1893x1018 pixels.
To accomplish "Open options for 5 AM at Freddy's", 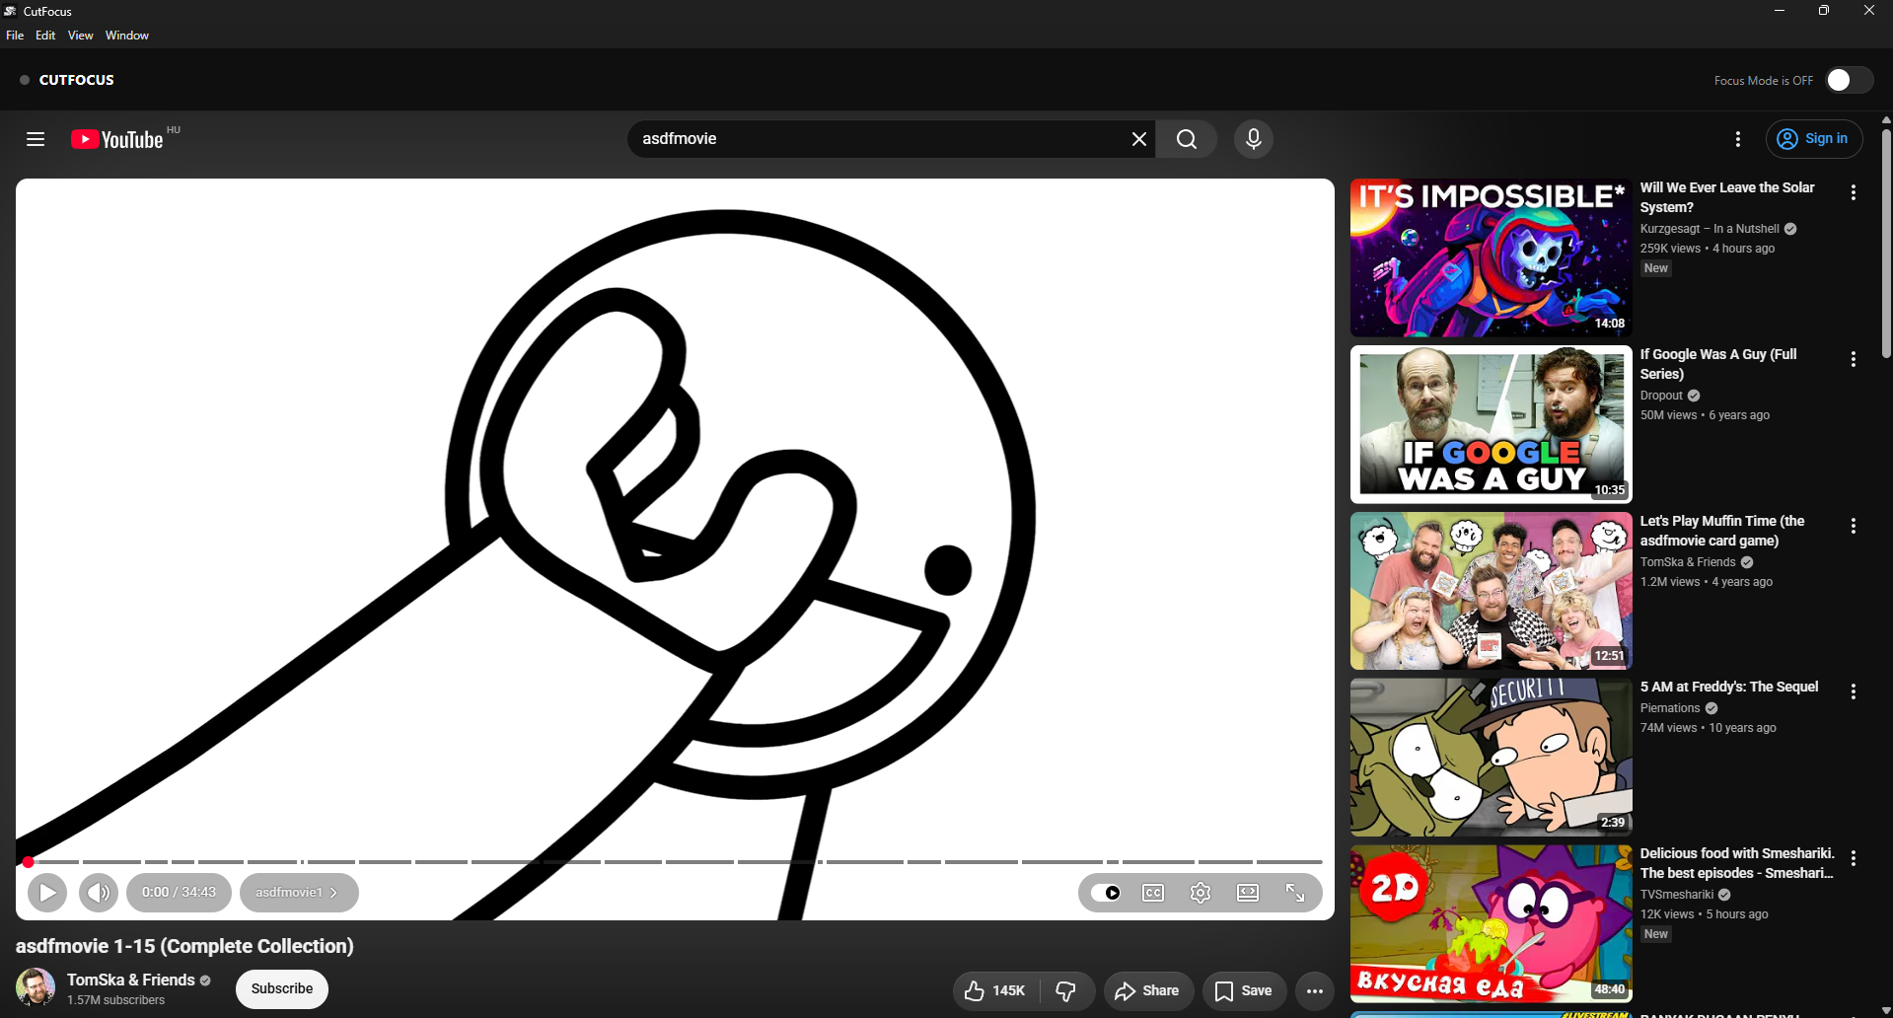I will point(1854,691).
